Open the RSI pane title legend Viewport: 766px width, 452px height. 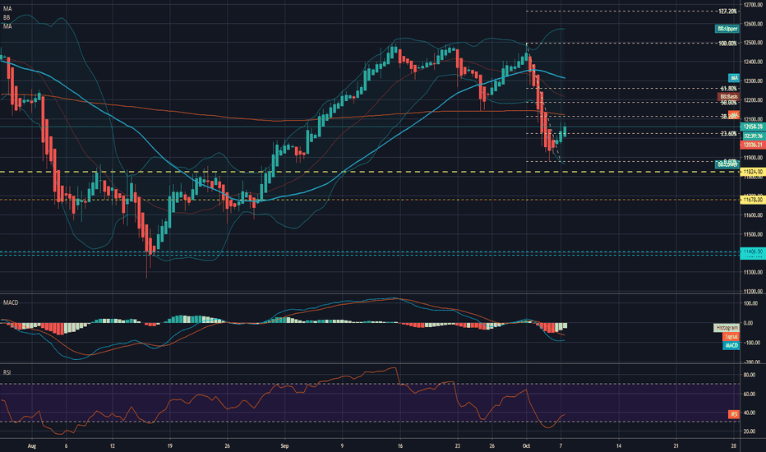click(x=7, y=372)
